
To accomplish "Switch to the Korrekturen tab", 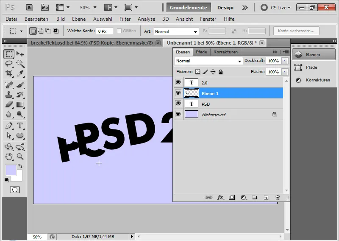I will coord(225,52).
